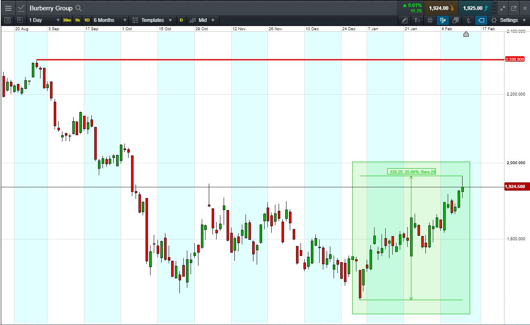This screenshot has height=325, width=530.
Task: Pop out chart into new window
Action: 514,8
